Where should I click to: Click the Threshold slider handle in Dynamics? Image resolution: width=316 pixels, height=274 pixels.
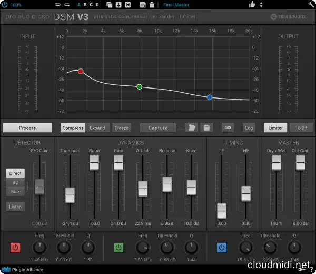[x=70, y=195]
